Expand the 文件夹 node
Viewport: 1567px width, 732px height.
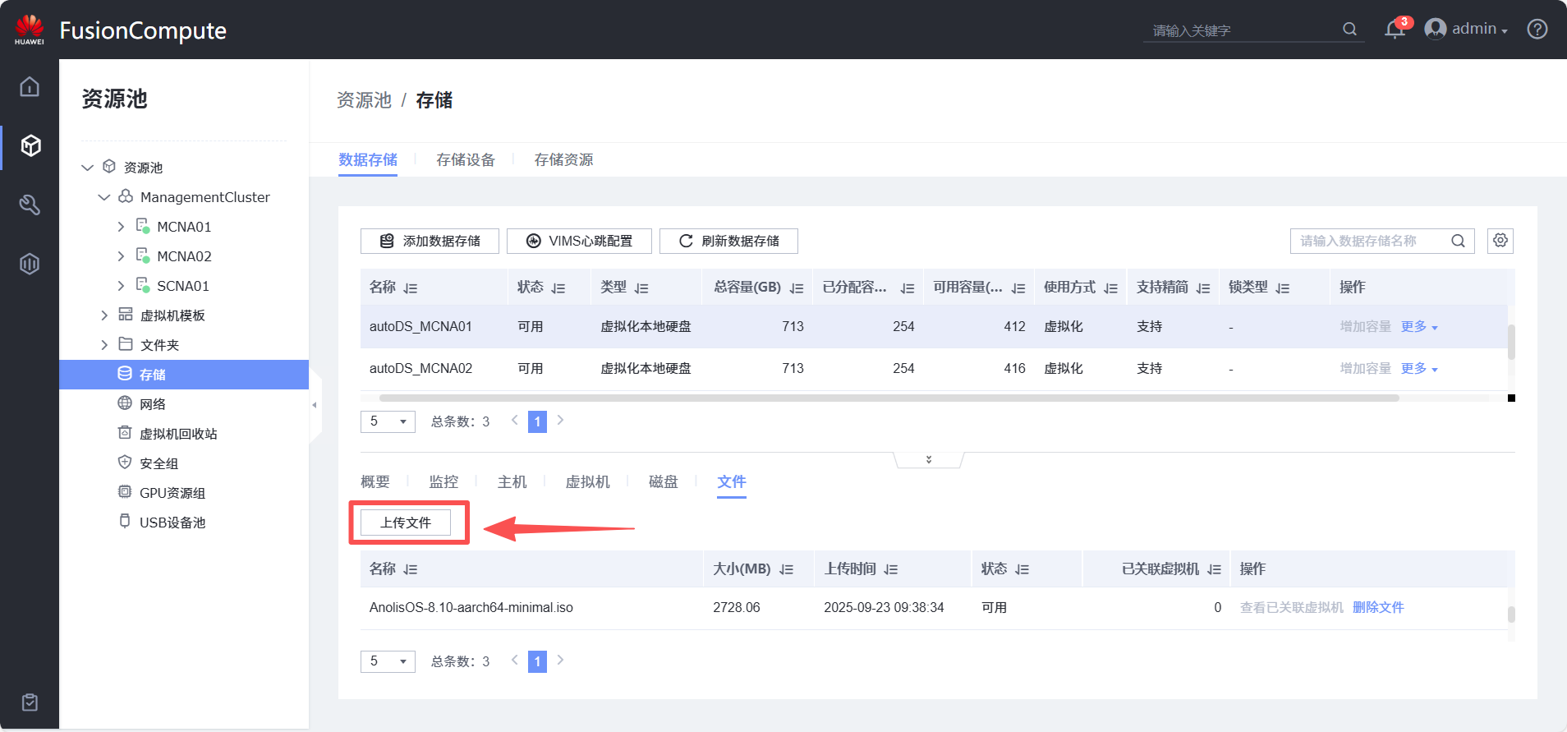pos(104,345)
